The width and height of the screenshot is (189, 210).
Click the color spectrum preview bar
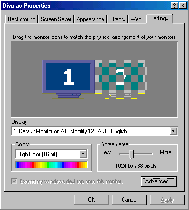tap(51, 165)
